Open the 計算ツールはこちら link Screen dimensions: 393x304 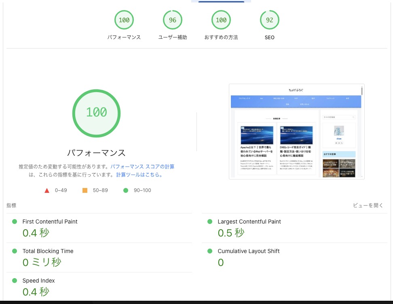[139, 175]
